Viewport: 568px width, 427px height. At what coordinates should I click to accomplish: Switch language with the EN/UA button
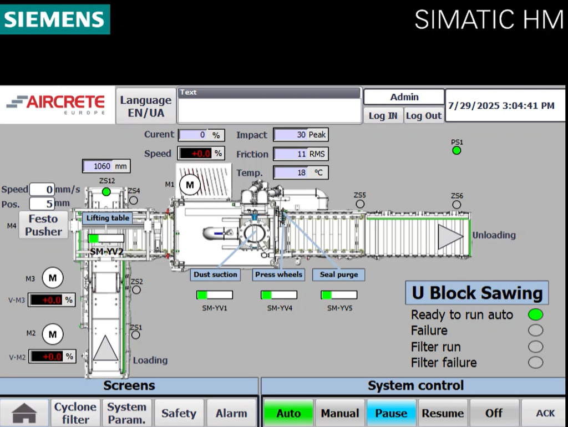coord(146,106)
